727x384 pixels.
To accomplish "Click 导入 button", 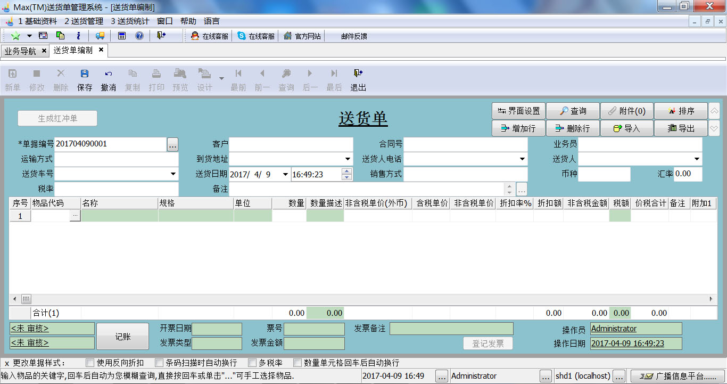I will (626, 128).
